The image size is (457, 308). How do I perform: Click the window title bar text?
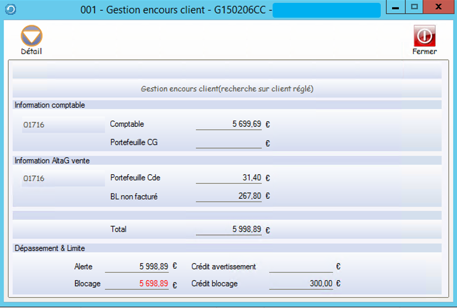tap(173, 10)
